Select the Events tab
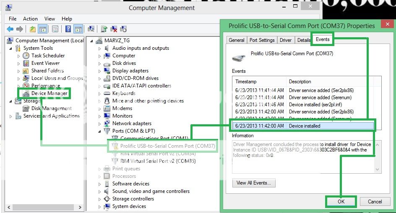The width and height of the screenshot is (396, 213). [x=323, y=39]
